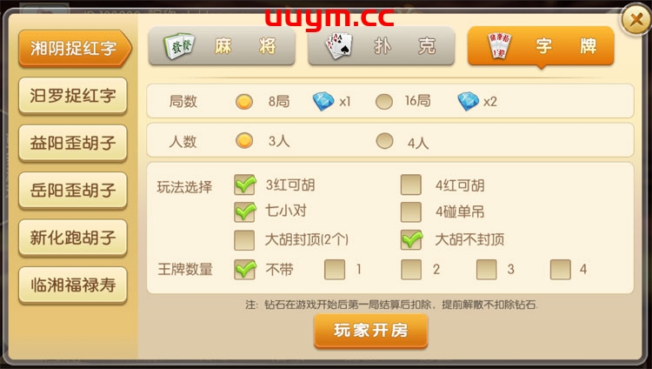This screenshot has width=652, height=369.
Task: Click the poker cards icon
Action: pos(339,45)
